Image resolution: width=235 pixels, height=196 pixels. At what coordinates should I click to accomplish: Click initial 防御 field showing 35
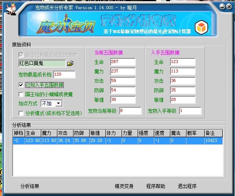point(183,90)
